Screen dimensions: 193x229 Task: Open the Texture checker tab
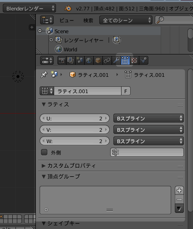pyautogui.click(x=134, y=60)
